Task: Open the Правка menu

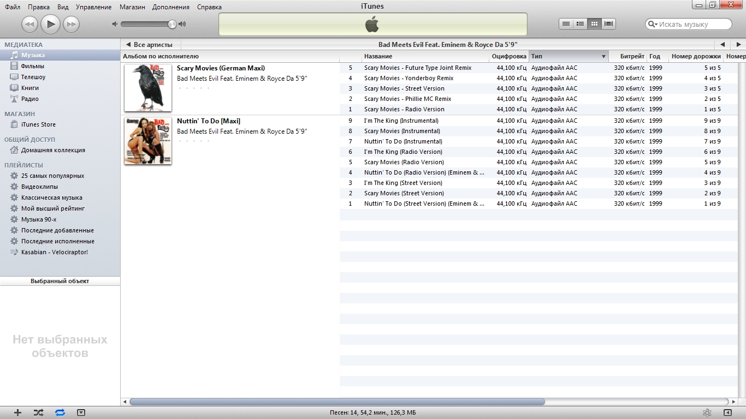Action: pos(39,7)
